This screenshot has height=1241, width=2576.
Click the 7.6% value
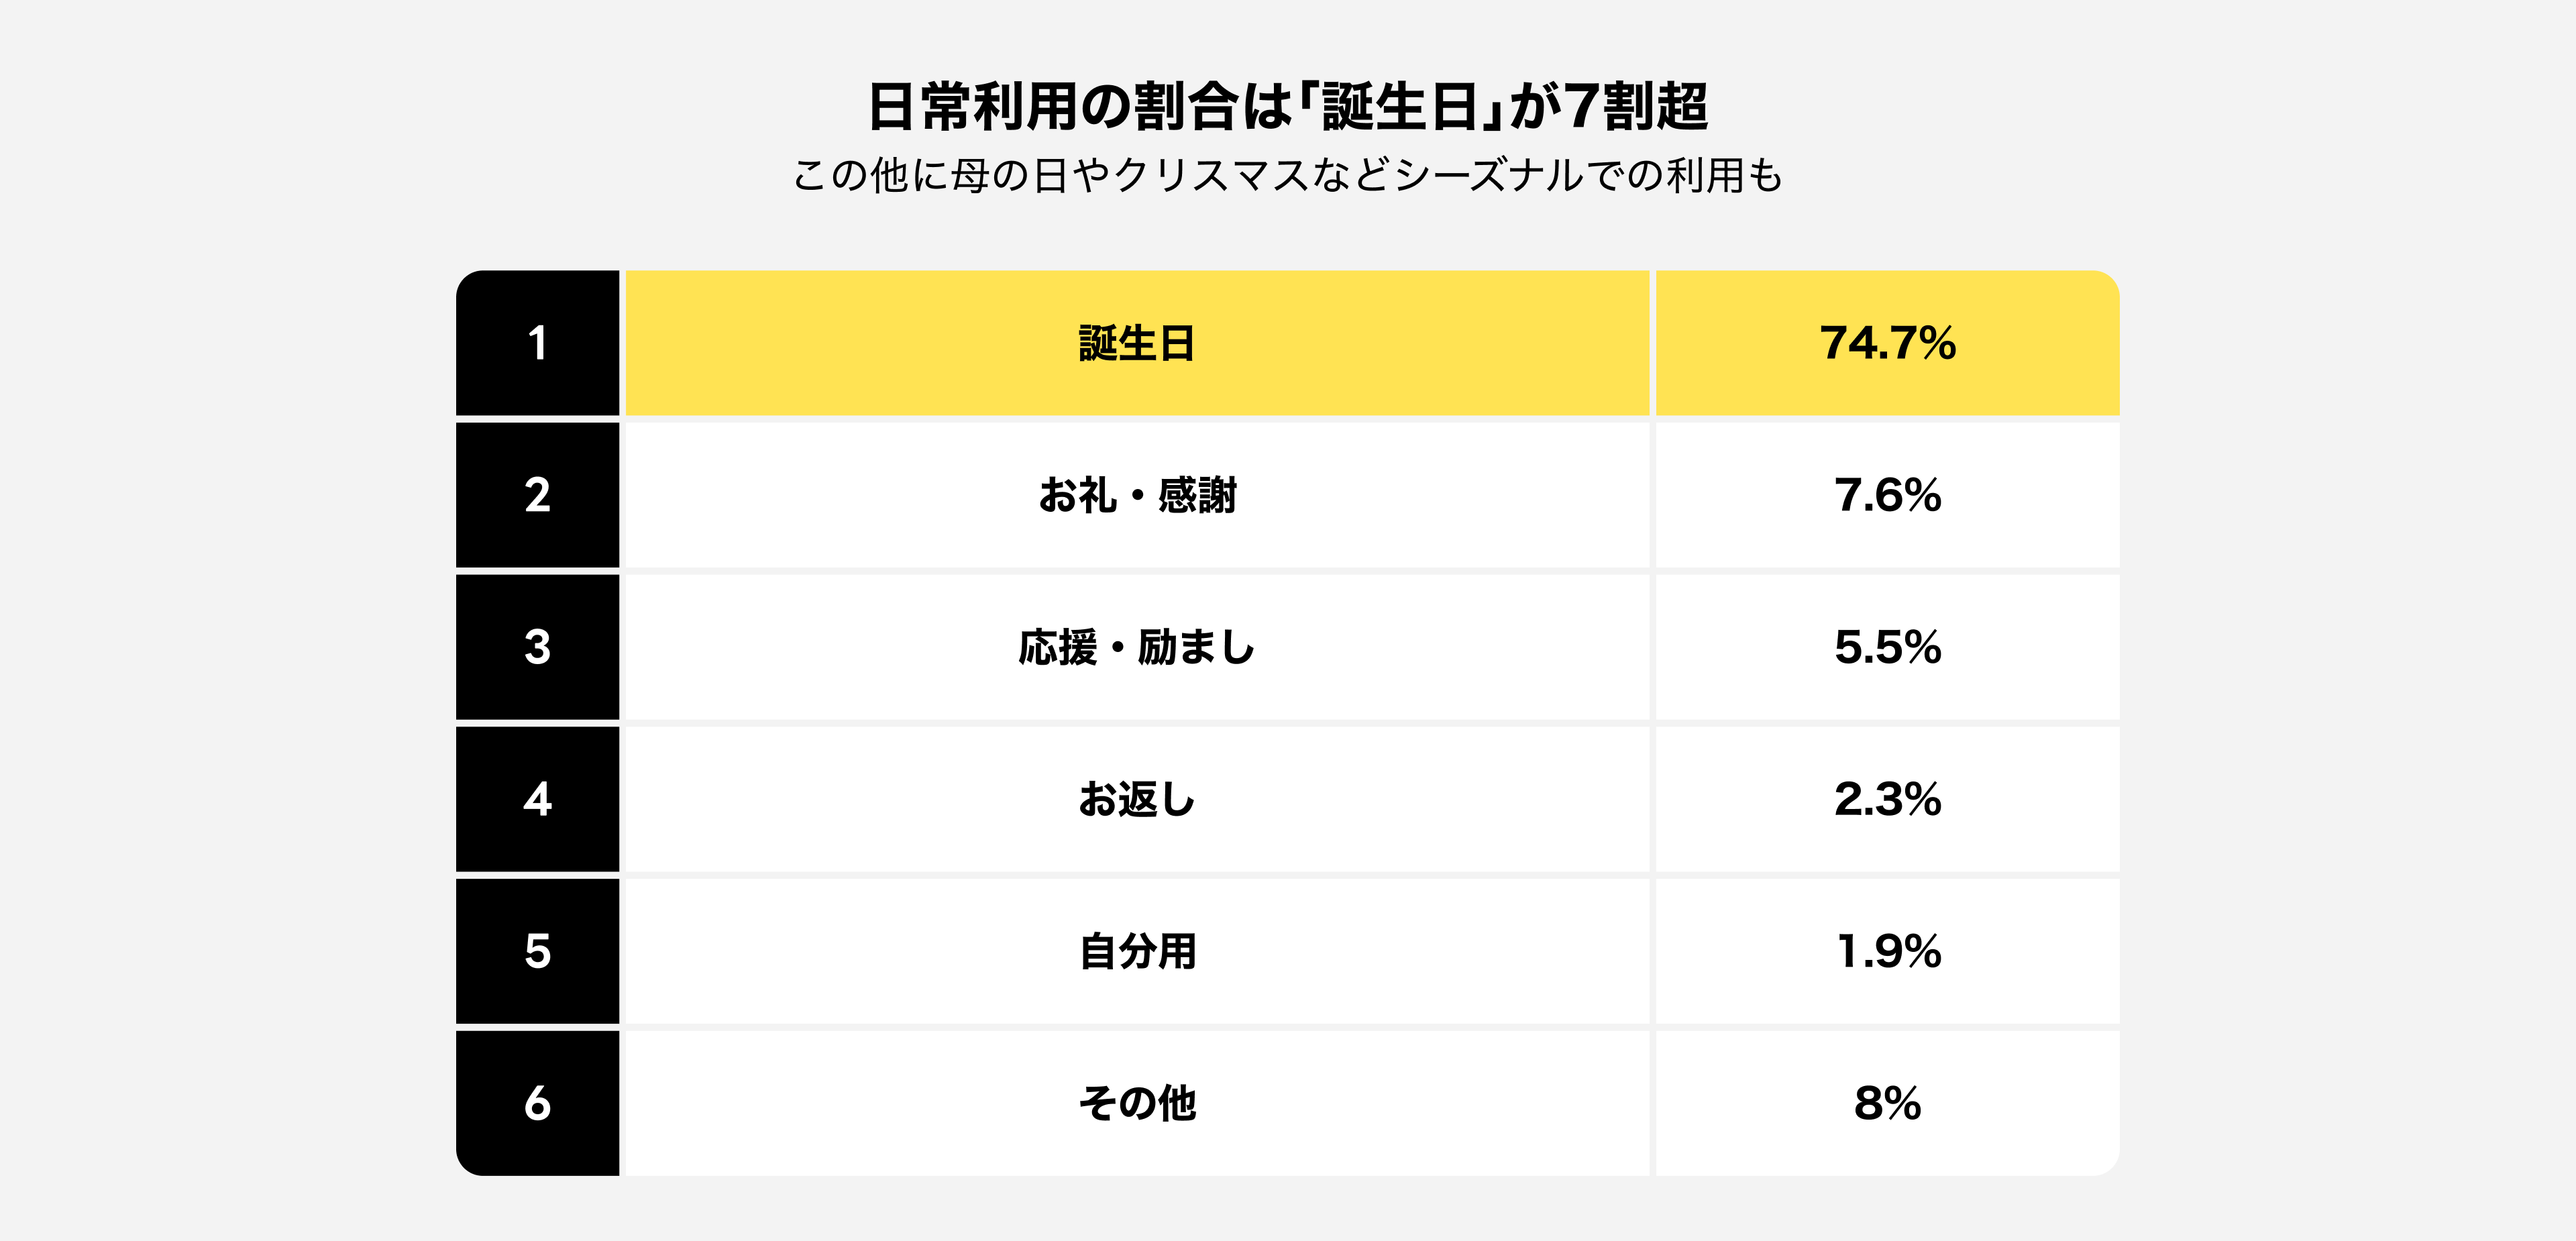(1887, 495)
